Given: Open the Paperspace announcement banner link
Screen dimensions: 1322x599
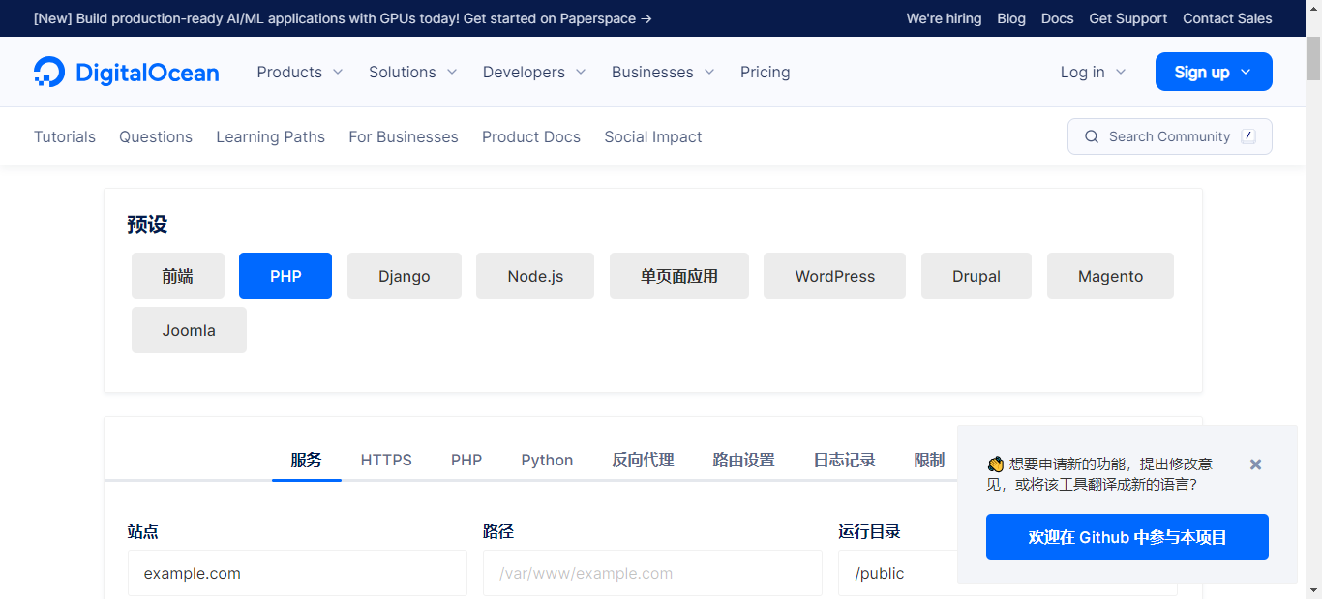Looking at the screenshot, I should coord(343,18).
